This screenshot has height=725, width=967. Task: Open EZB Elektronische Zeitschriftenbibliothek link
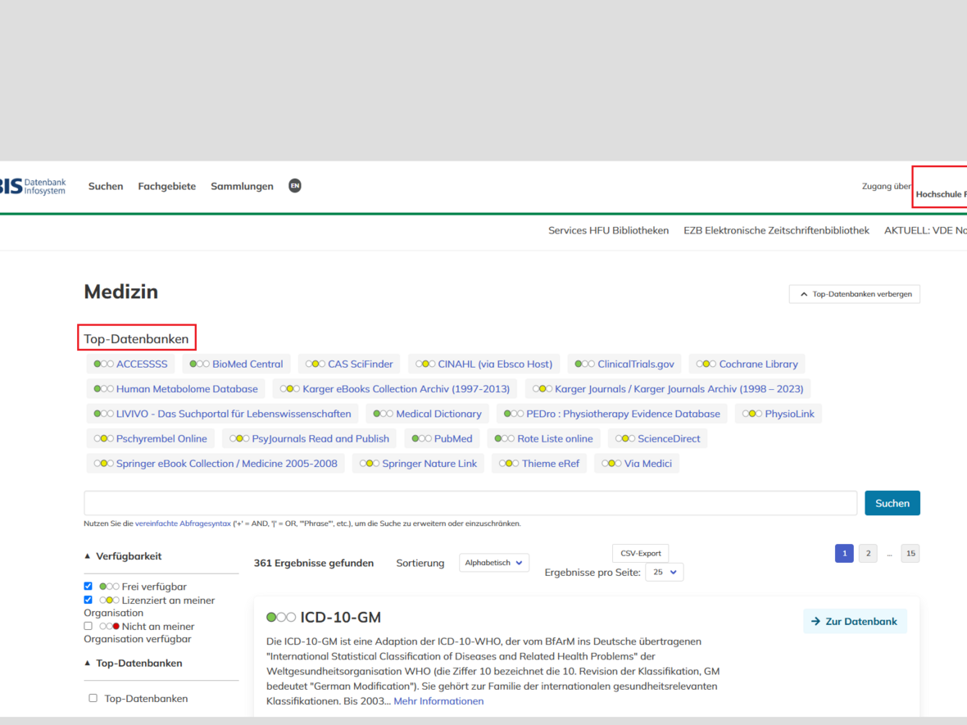point(776,230)
